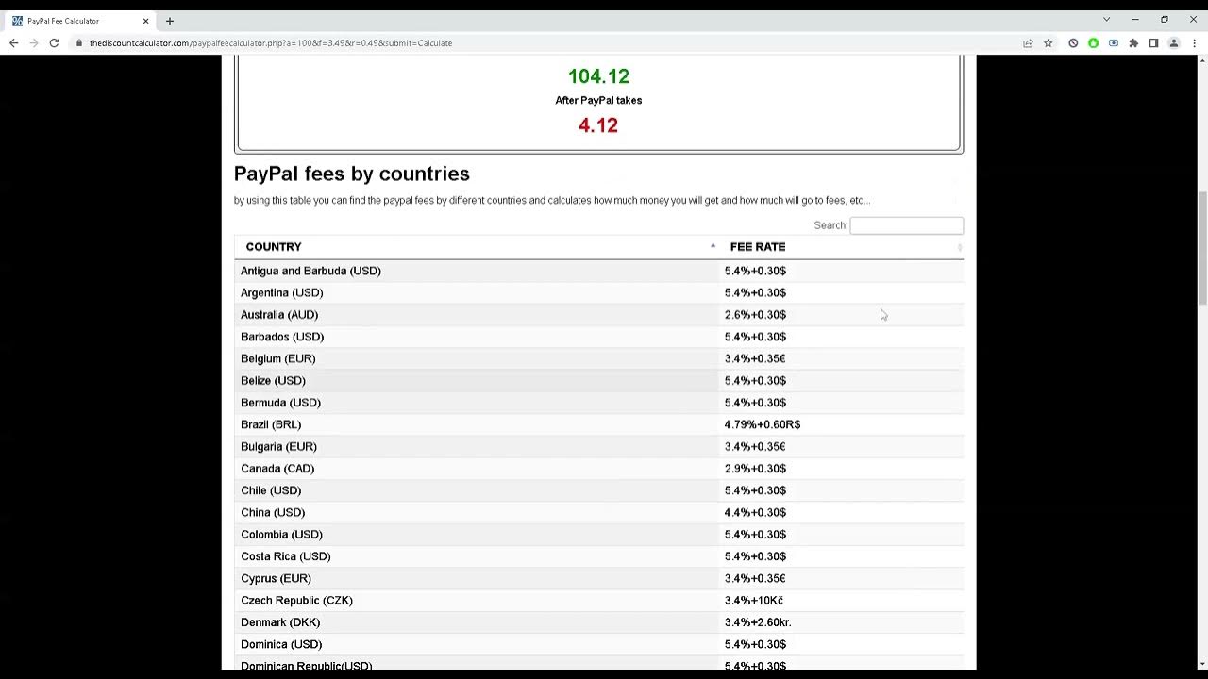Select the 'Cyprus (EUR)' row
The image size is (1208, 679).
(x=598, y=579)
